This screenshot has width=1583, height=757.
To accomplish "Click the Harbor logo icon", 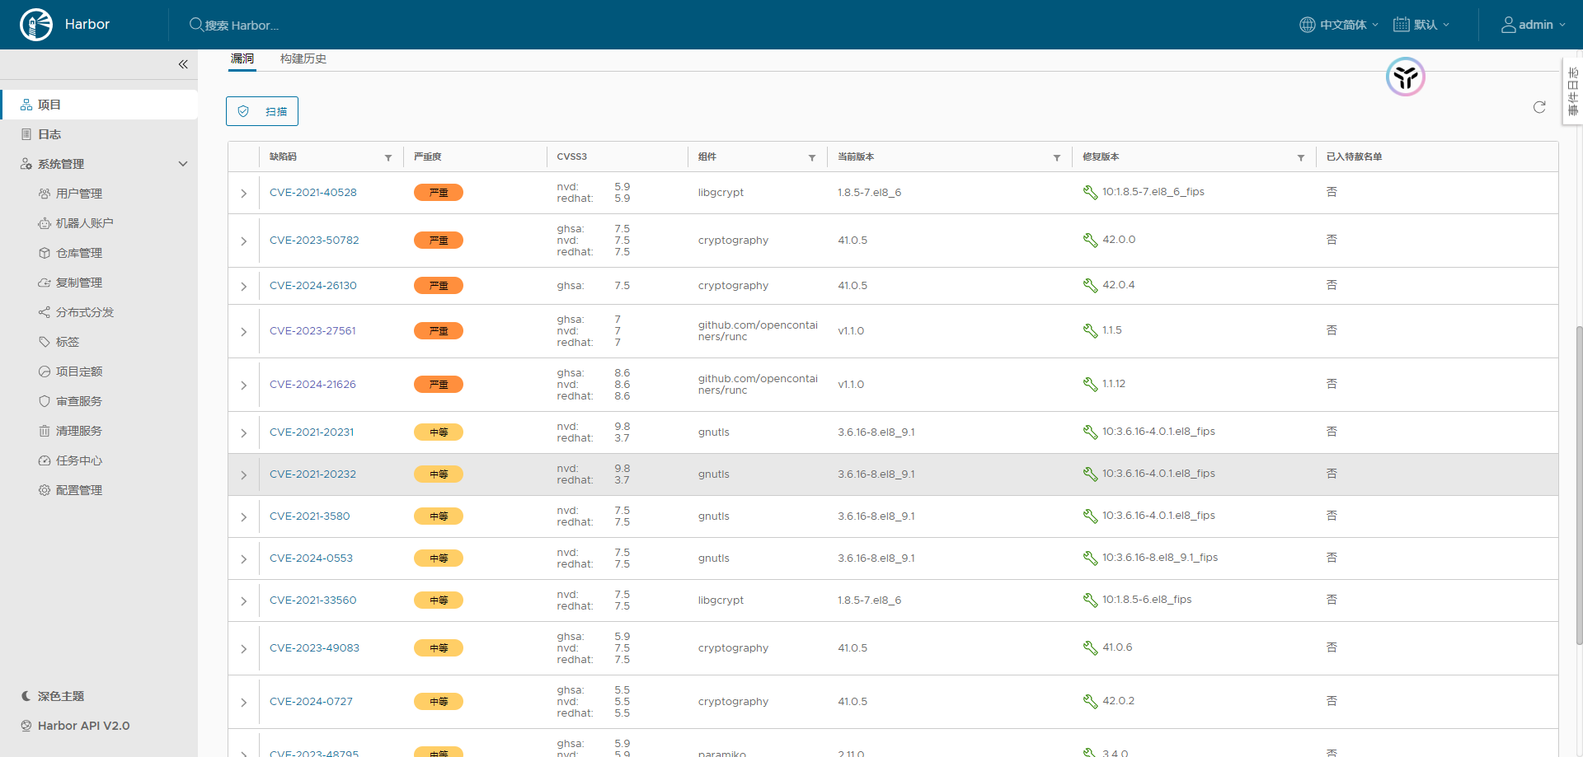I will pos(36,25).
